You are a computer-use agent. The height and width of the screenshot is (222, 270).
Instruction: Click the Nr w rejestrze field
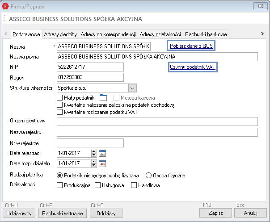(x=90, y=143)
